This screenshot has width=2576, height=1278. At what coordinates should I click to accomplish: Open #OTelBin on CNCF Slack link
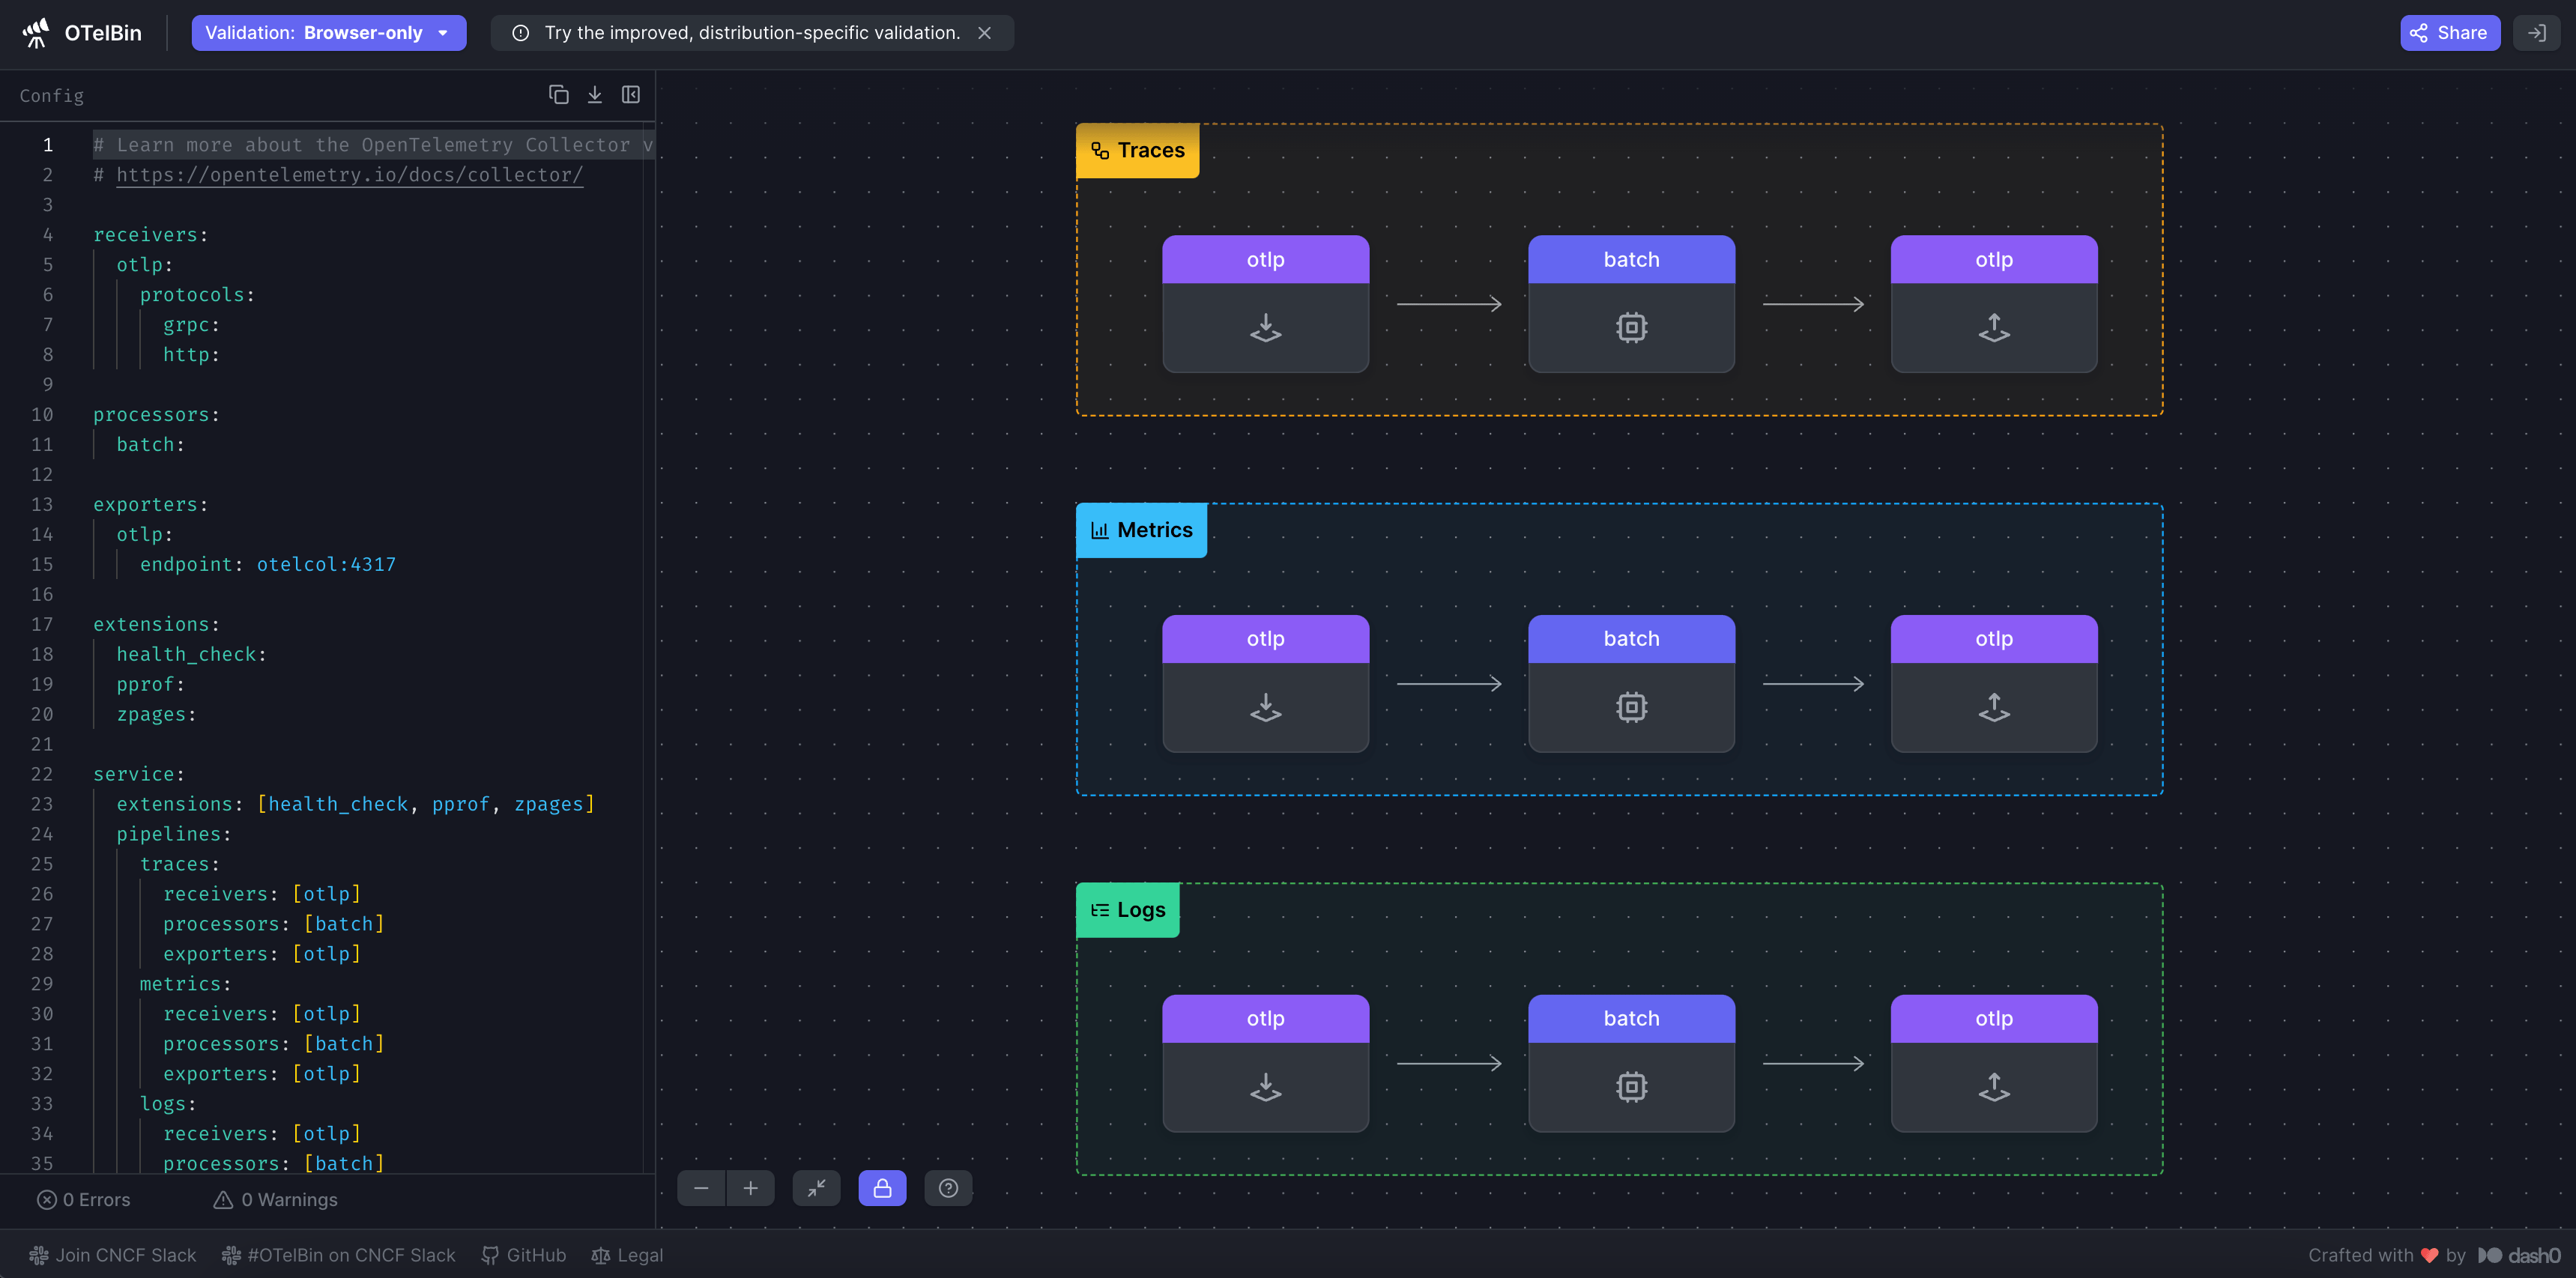coord(338,1256)
